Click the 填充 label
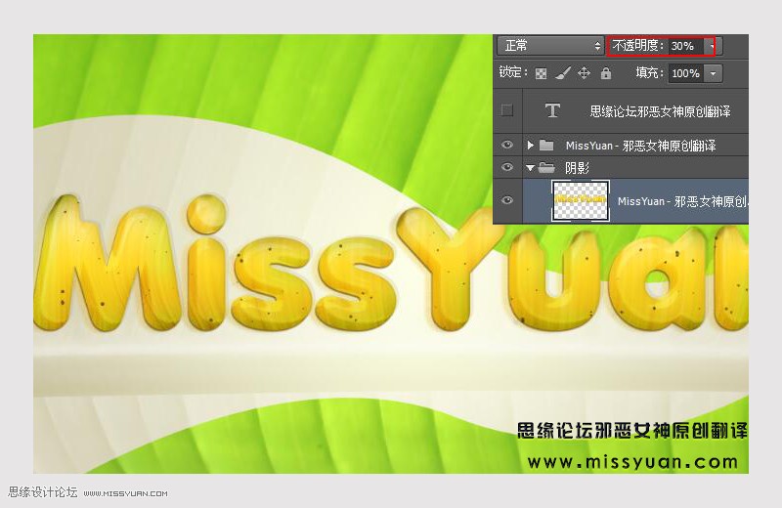Viewport: 782px width, 508px height. (x=650, y=73)
